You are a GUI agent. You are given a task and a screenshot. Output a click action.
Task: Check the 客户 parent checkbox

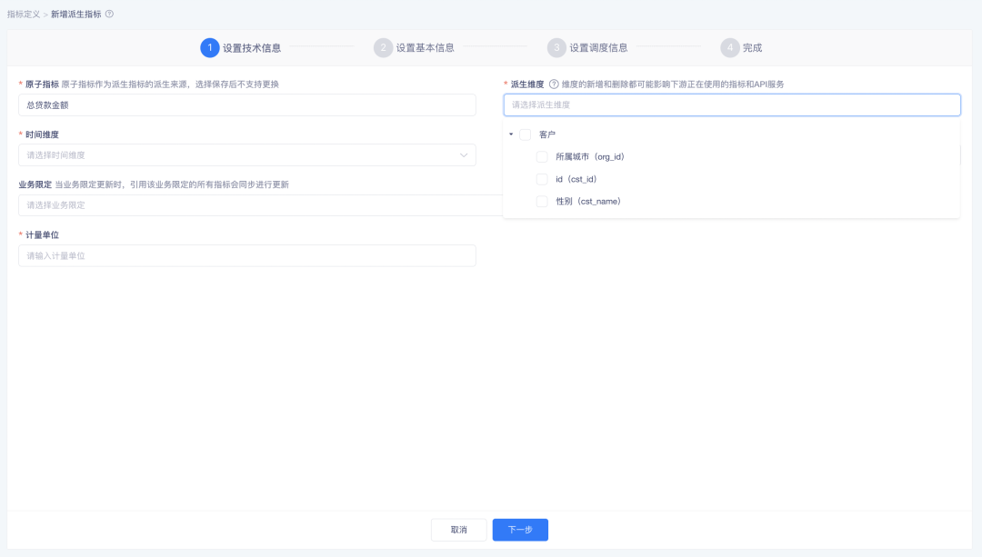(x=526, y=134)
